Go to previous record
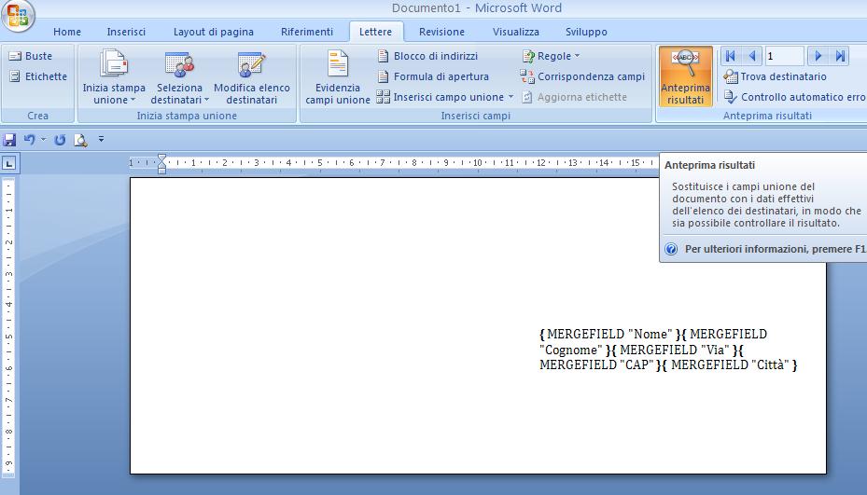Image resolution: width=867 pixels, height=495 pixels. (x=752, y=56)
